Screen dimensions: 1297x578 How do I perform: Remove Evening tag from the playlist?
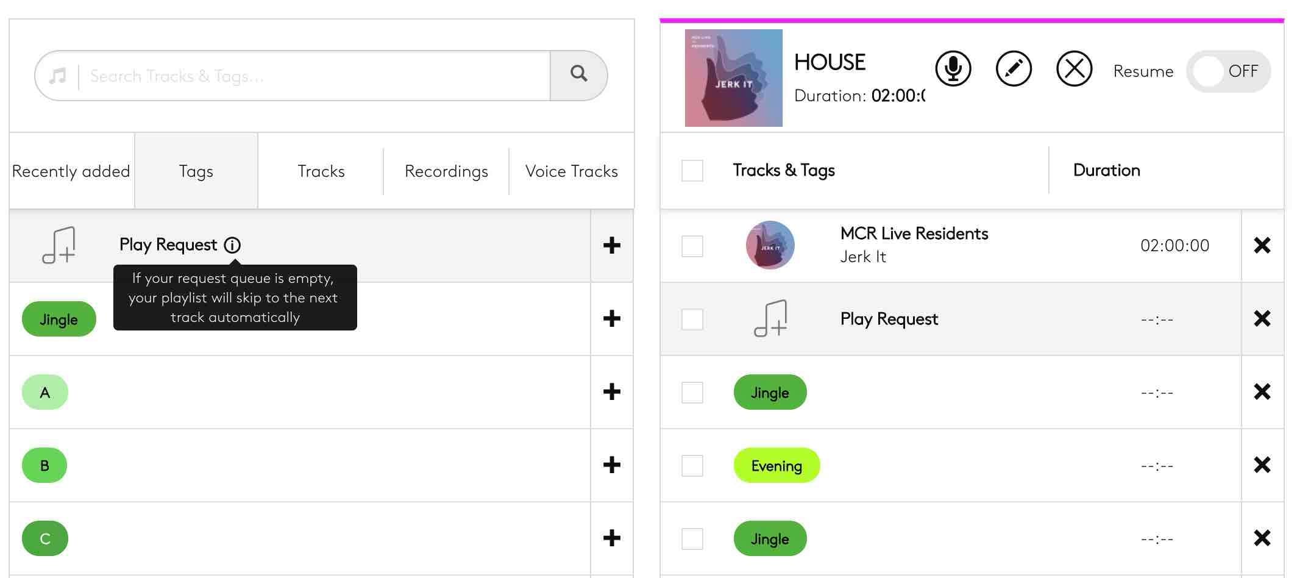[1262, 465]
